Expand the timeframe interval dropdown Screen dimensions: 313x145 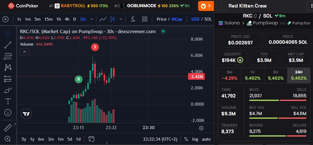pyautogui.click(x=92, y=19)
